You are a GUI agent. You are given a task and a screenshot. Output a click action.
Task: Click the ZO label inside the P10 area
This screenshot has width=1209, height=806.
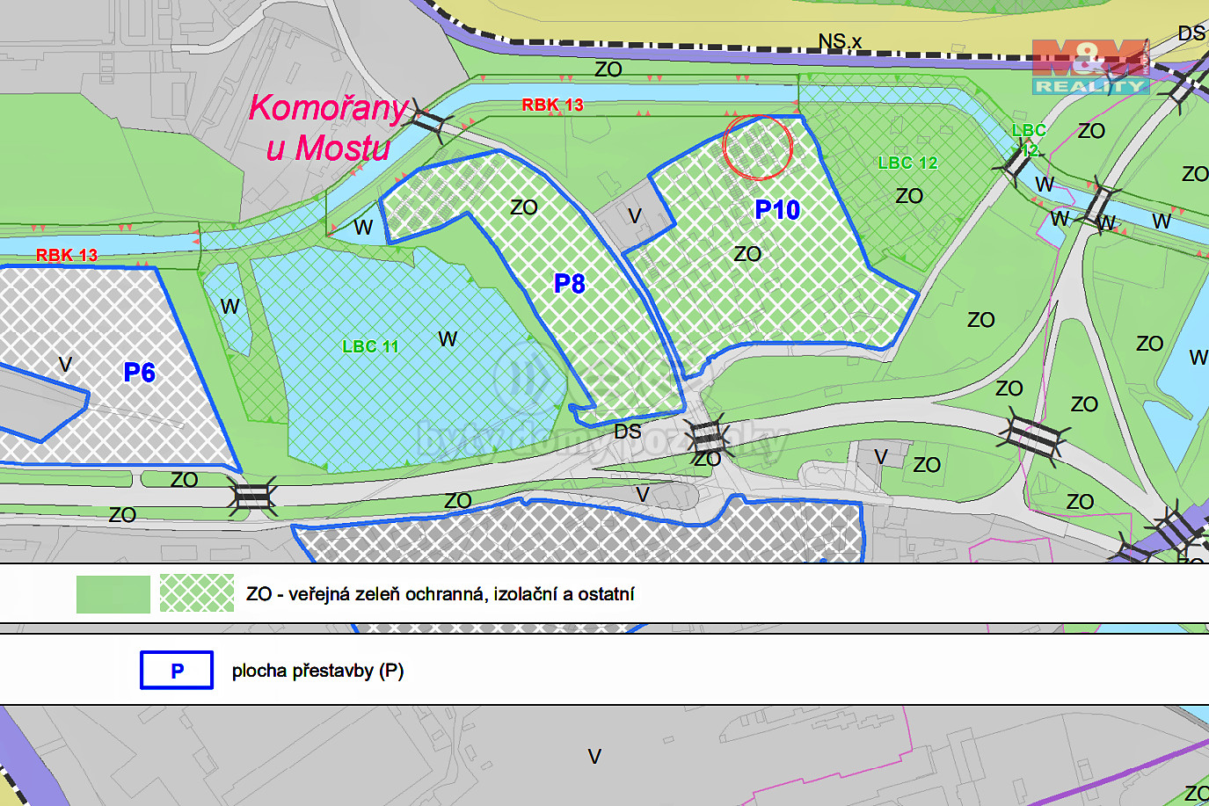pos(747,254)
